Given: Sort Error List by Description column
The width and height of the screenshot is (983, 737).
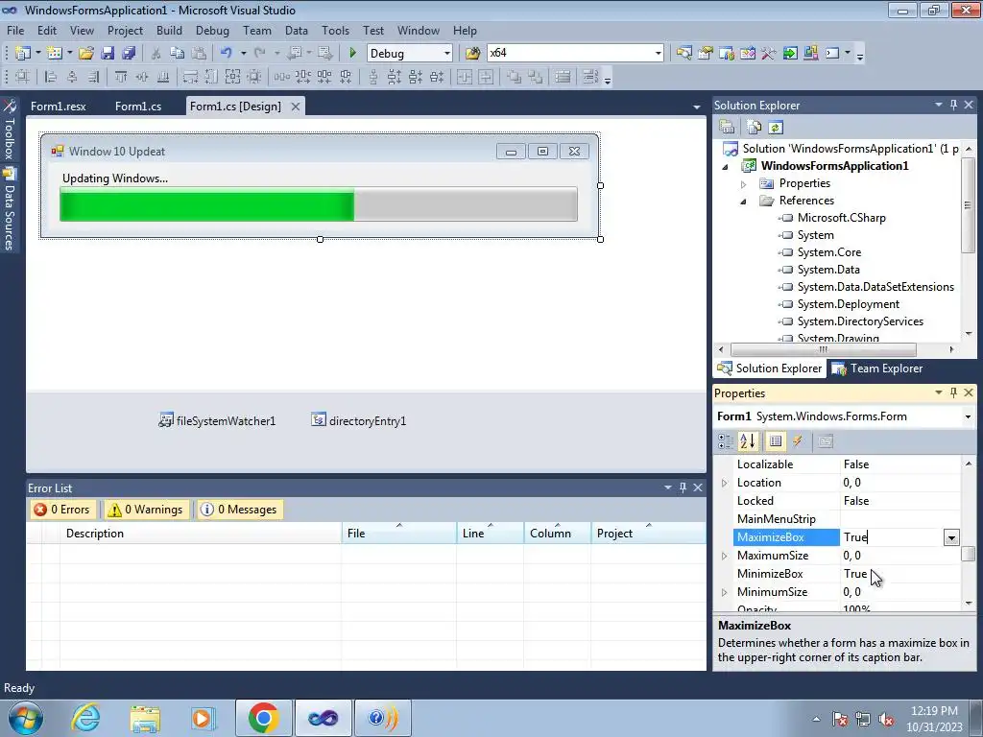Looking at the screenshot, I should pos(201,534).
